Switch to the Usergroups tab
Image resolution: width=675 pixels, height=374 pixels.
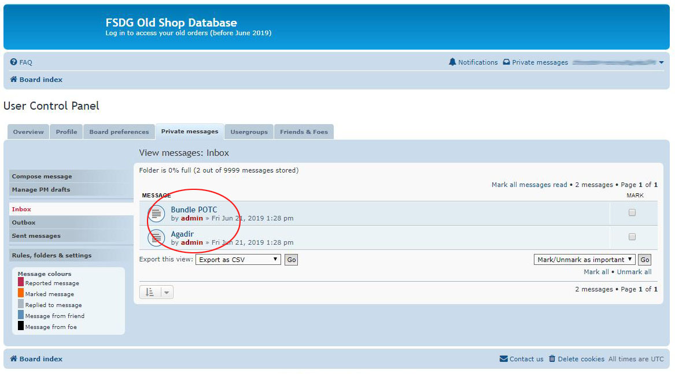pos(249,132)
